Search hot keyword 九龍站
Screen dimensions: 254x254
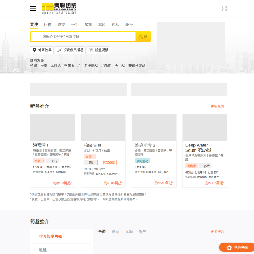[55, 66]
